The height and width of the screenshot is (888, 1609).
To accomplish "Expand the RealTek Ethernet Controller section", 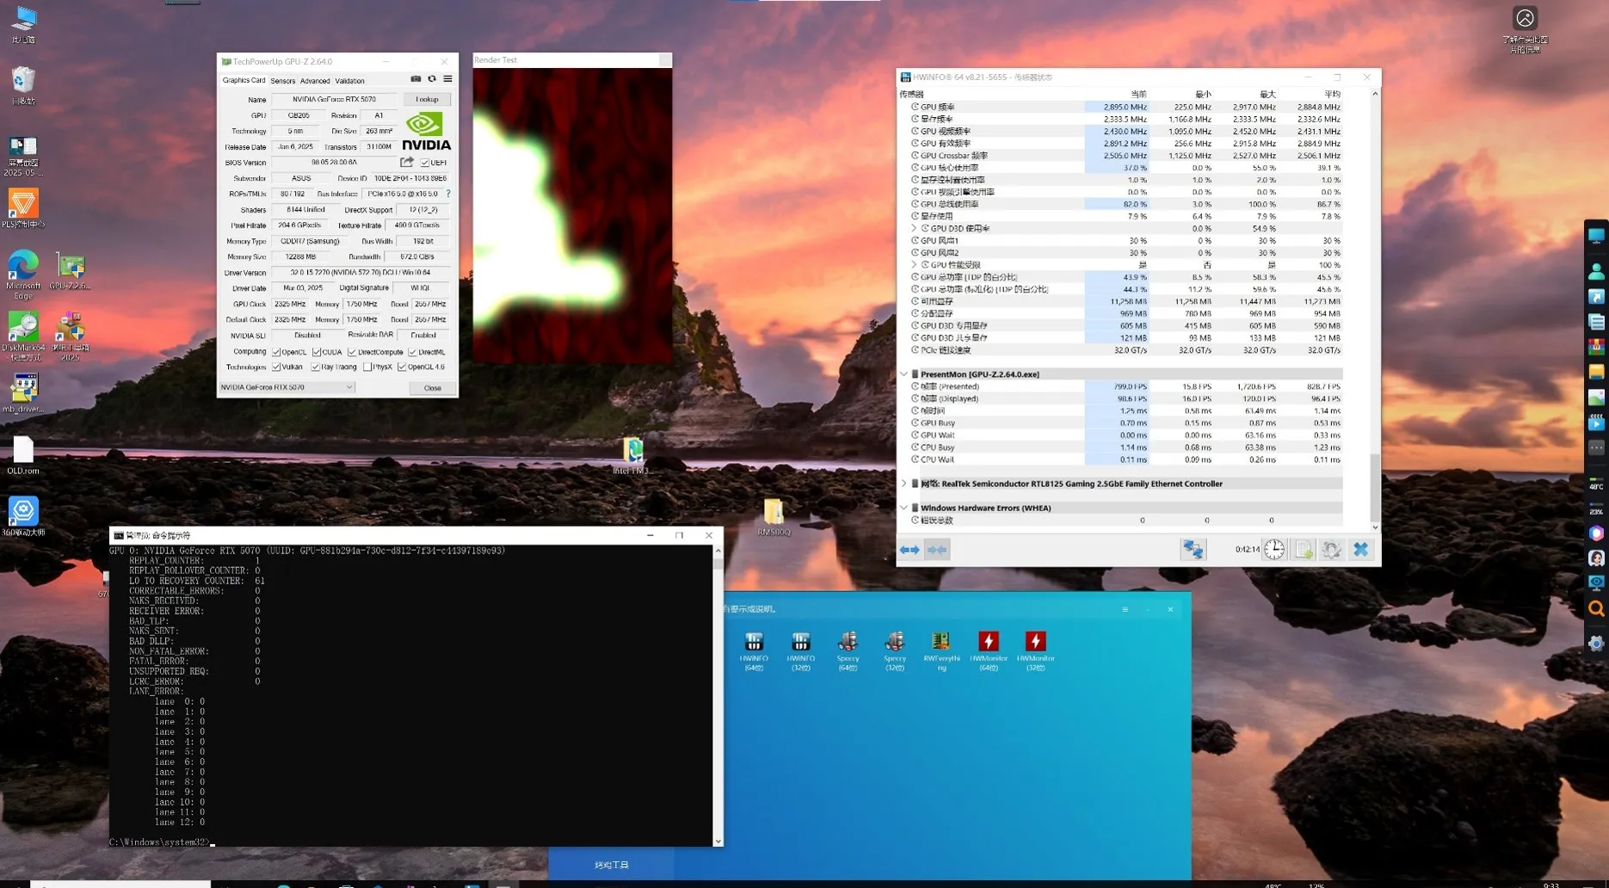I will [x=904, y=484].
